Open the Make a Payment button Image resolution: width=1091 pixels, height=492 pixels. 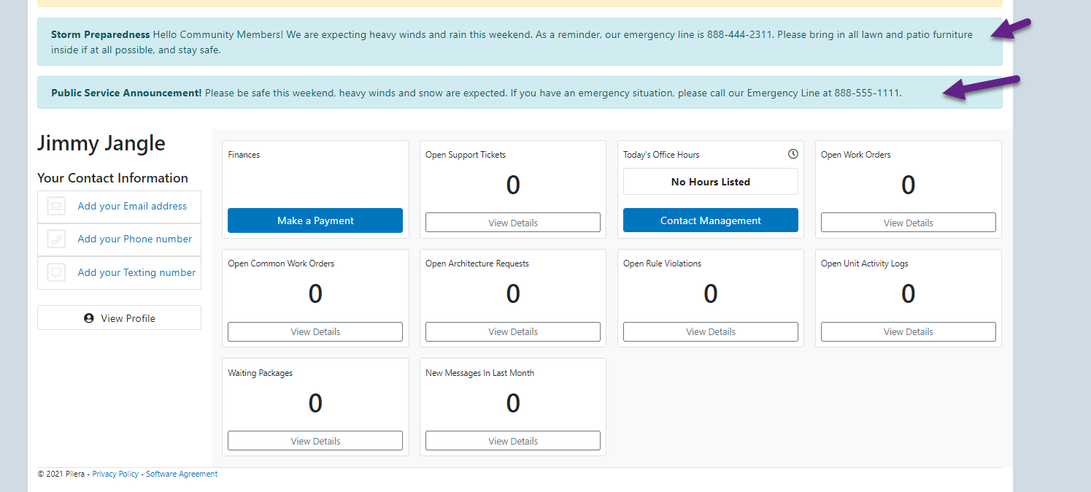tap(315, 220)
